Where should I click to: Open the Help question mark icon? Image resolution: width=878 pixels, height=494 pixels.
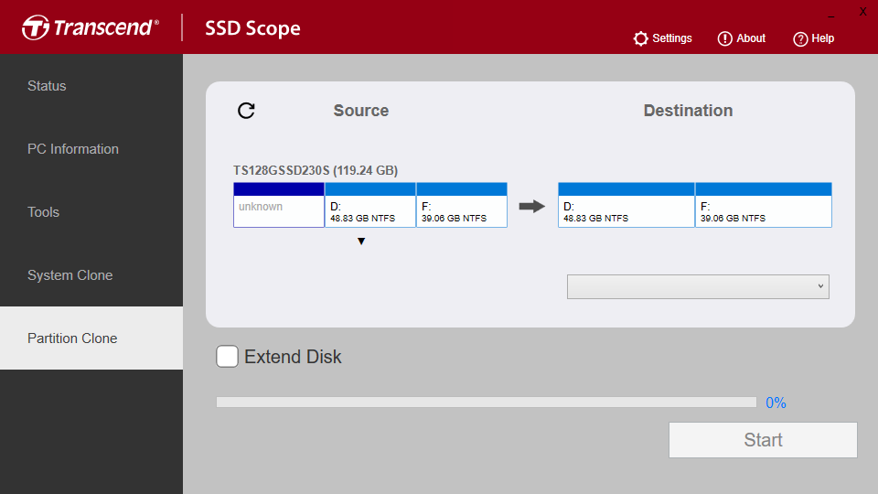[800, 39]
